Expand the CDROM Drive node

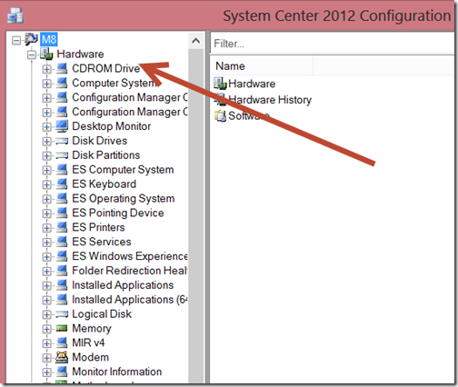[46, 69]
